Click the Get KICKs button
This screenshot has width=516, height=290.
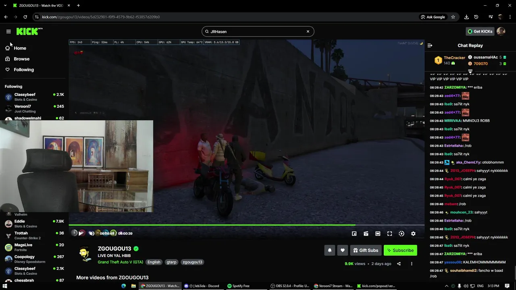480,31
